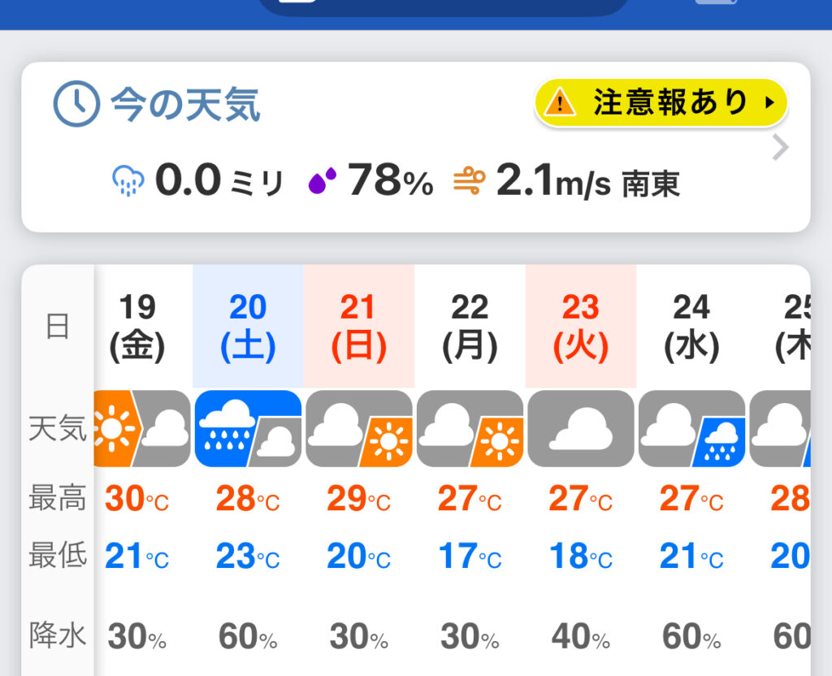Select the 20 (土) day column
This screenshot has width=832, height=676.
click(248, 327)
